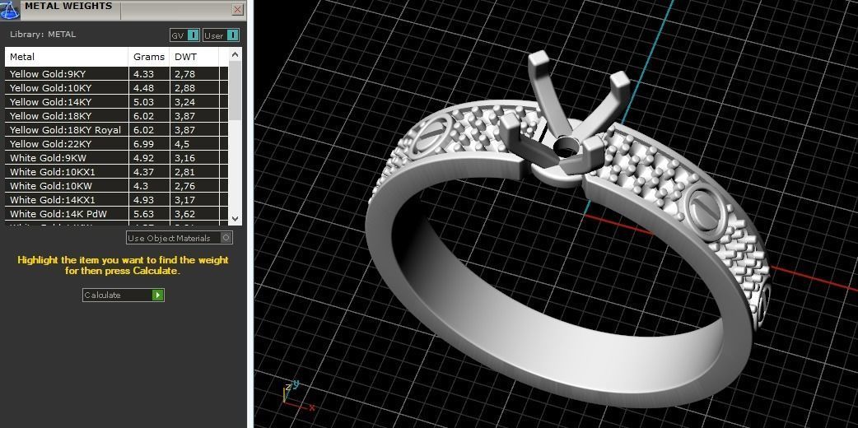Toggle Use Object Materials option
Image resolution: width=858 pixels, height=428 pixels.
coord(180,238)
